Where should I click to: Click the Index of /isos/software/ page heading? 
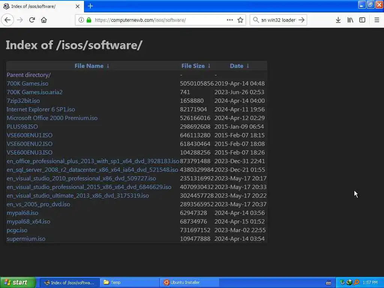tap(74, 45)
